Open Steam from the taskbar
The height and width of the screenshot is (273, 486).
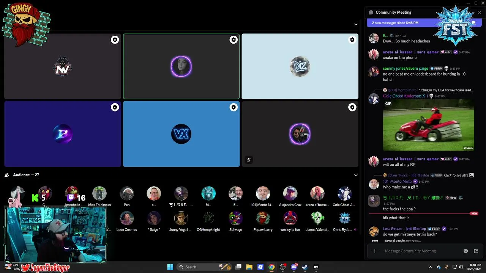[x=305, y=267]
